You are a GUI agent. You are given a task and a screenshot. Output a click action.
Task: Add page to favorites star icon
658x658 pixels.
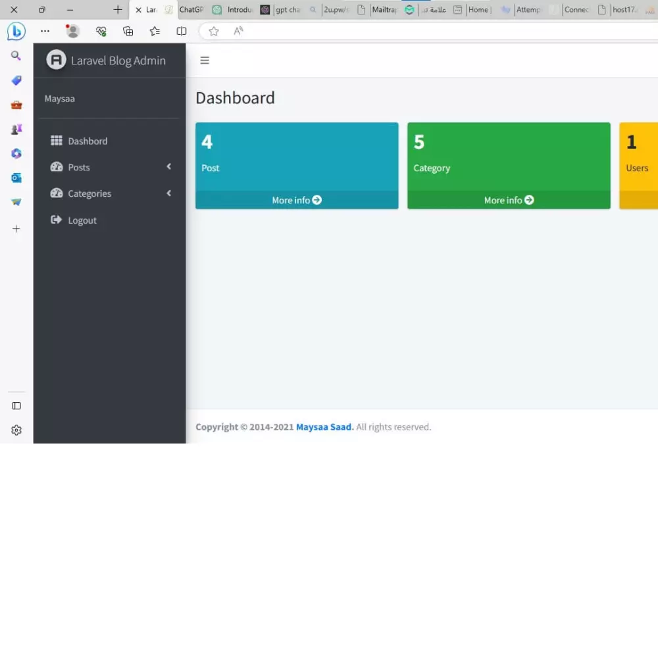pyautogui.click(x=214, y=31)
